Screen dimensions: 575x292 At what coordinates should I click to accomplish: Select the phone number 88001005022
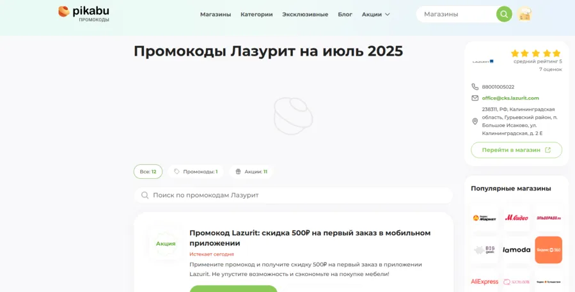pyautogui.click(x=498, y=87)
